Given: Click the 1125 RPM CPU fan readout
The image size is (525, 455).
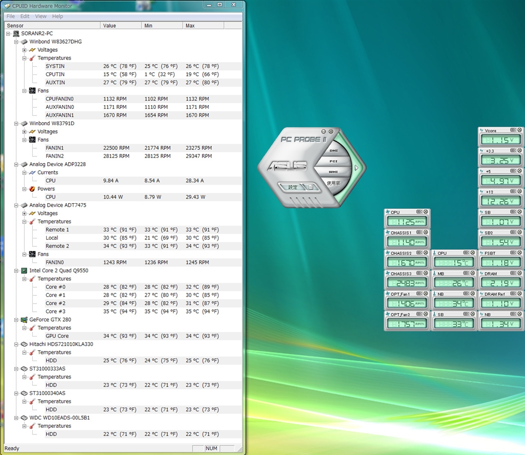Looking at the screenshot, I should click(407, 222).
